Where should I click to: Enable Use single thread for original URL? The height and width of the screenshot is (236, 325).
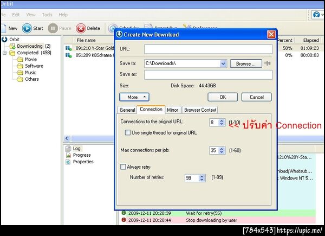(128, 132)
